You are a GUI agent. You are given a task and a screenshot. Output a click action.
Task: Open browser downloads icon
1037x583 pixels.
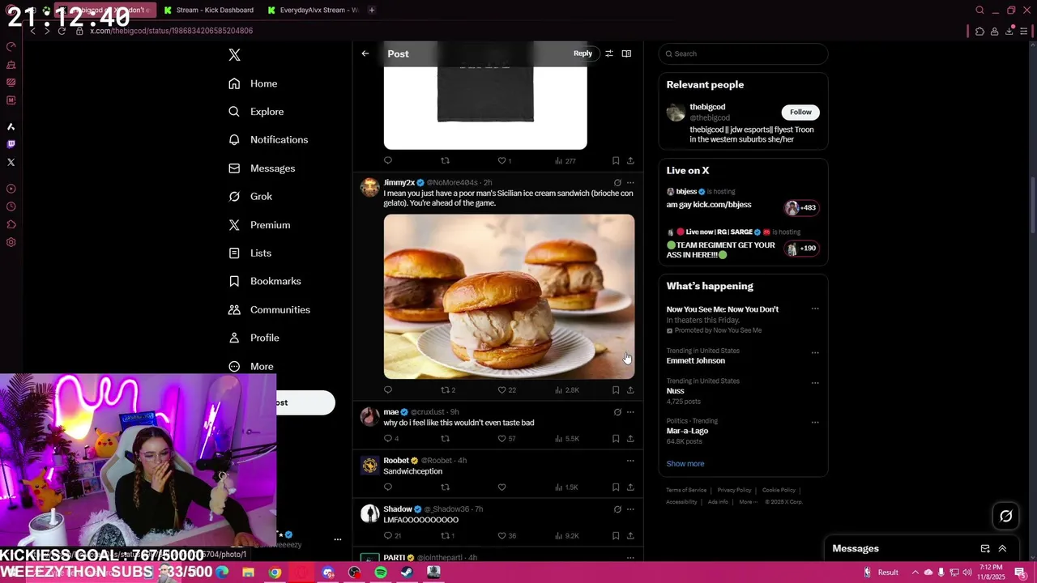coord(1009,31)
